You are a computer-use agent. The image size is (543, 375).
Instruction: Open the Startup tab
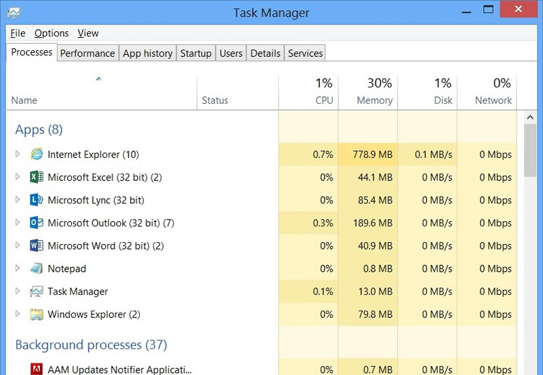point(195,54)
